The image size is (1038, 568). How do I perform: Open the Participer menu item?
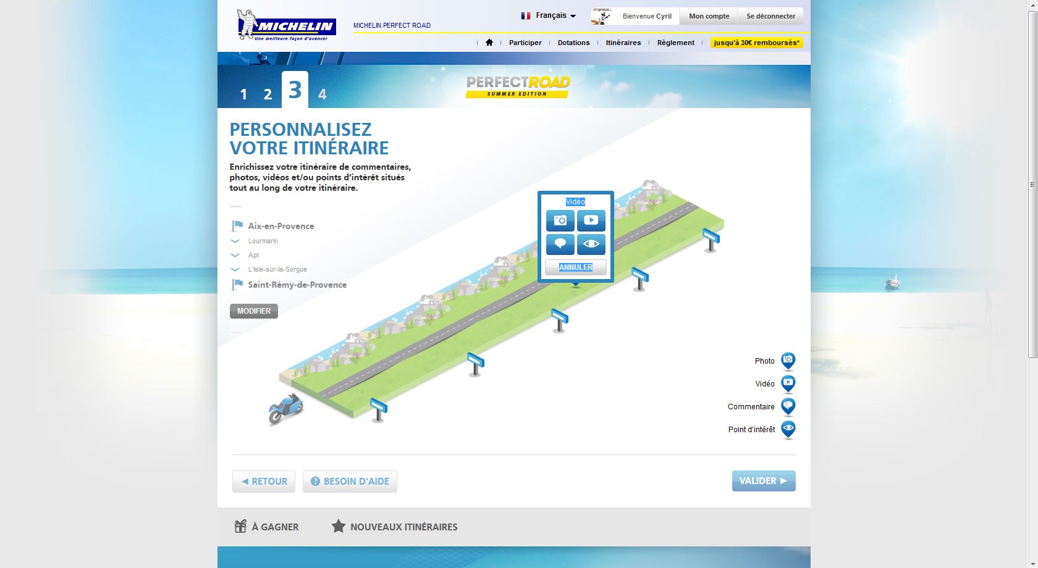[x=525, y=43]
